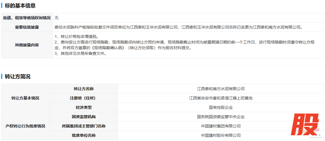Click the disclosure text mentioning 江西泰和玉华水泥有限公司
Screen dimensions: 325x141
(x=178, y=27)
